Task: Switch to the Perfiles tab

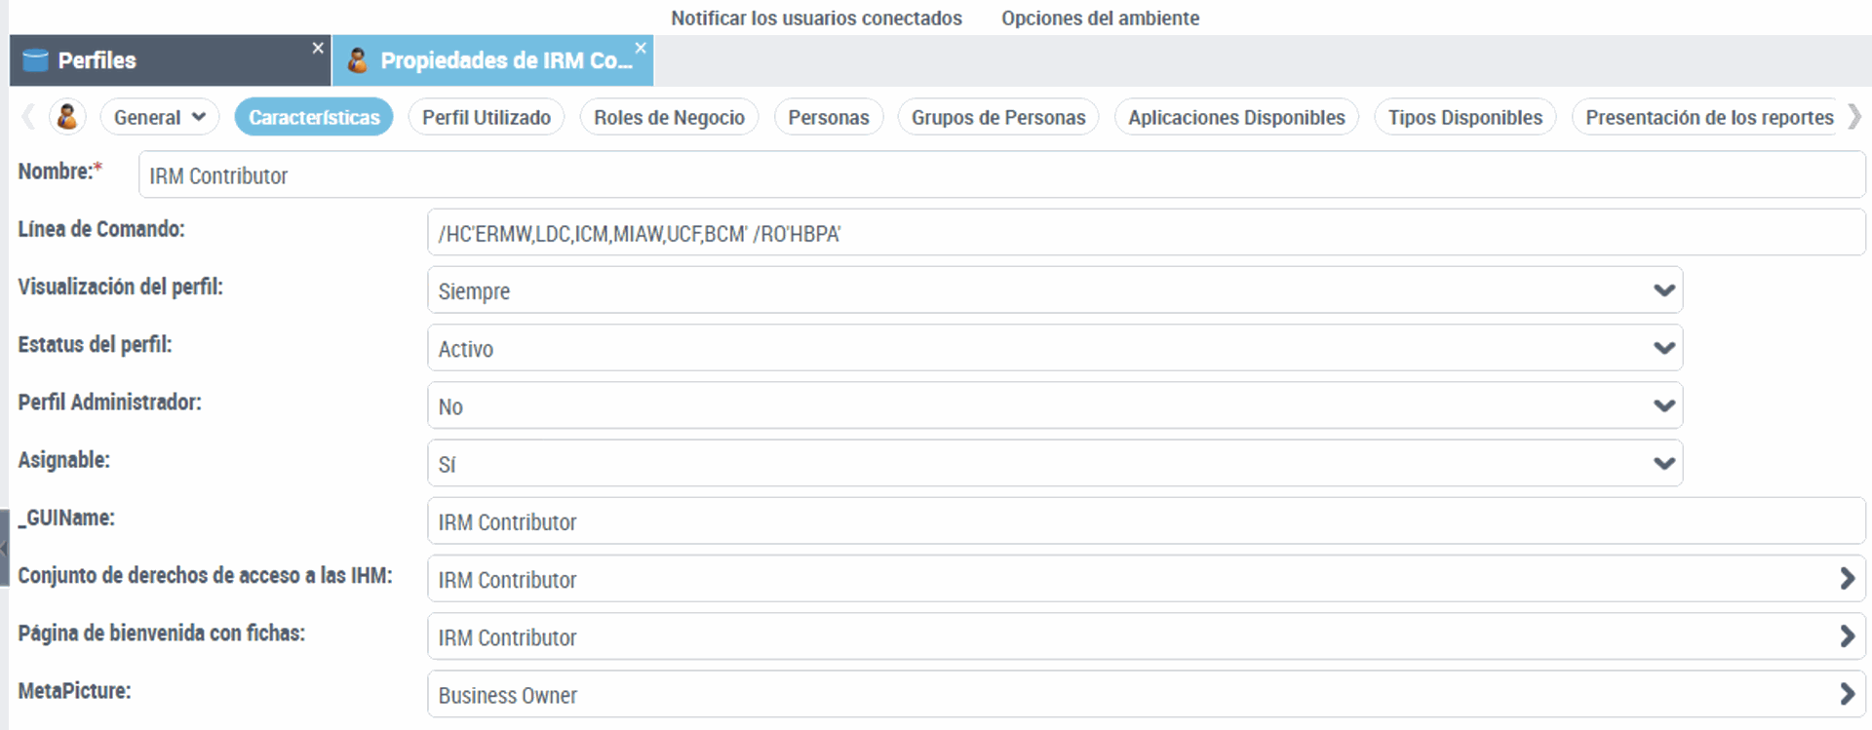Action: click(171, 60)
